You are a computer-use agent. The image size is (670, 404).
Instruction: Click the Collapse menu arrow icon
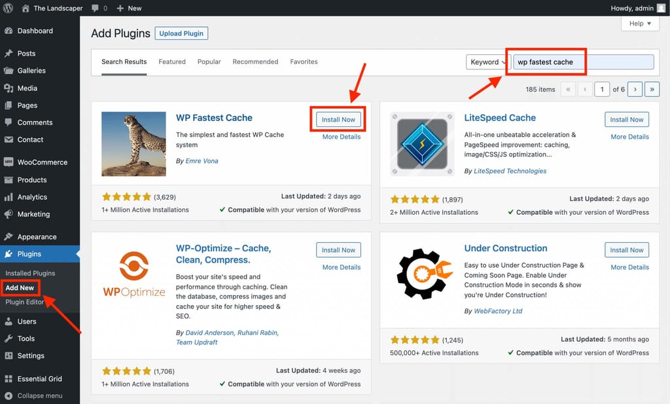[x=9, y=396]
